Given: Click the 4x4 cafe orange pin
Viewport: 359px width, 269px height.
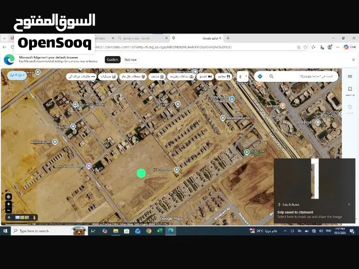Looking at the screenshot, I should tap(283, 106).
